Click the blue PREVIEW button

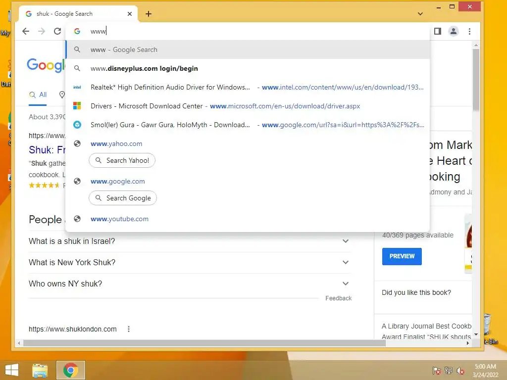(x=402, y=256)
